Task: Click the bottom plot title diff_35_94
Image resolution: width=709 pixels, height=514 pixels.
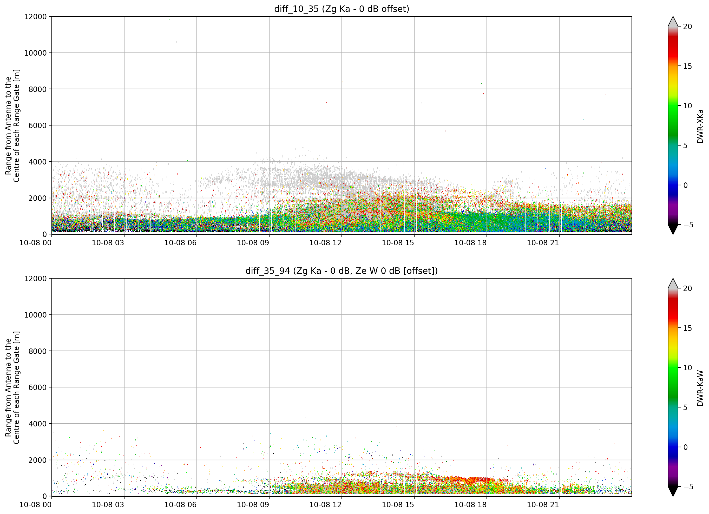Action: click(341, 271)
